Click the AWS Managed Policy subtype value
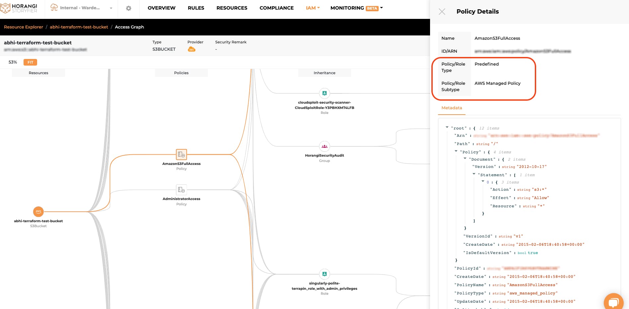 (497, 83)
